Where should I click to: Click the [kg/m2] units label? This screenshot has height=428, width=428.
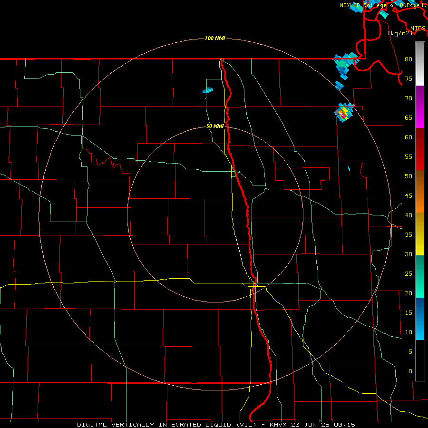tap(400, 33)
